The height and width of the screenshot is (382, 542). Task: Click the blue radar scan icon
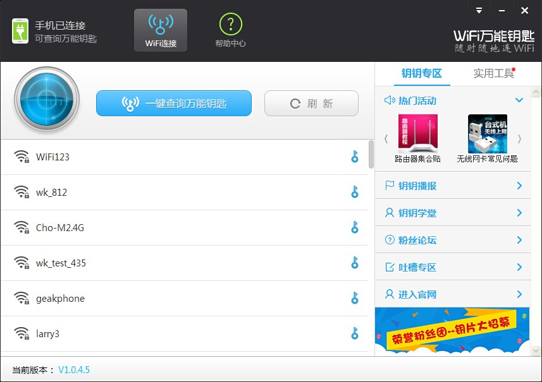pyautogui.click(x=47, y=100)
